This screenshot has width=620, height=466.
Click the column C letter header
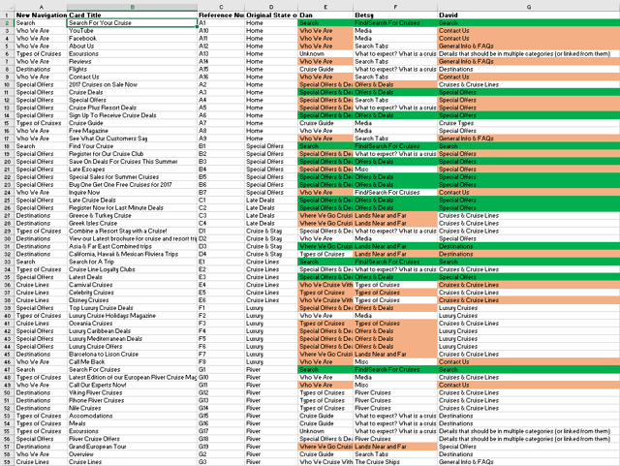220,8
